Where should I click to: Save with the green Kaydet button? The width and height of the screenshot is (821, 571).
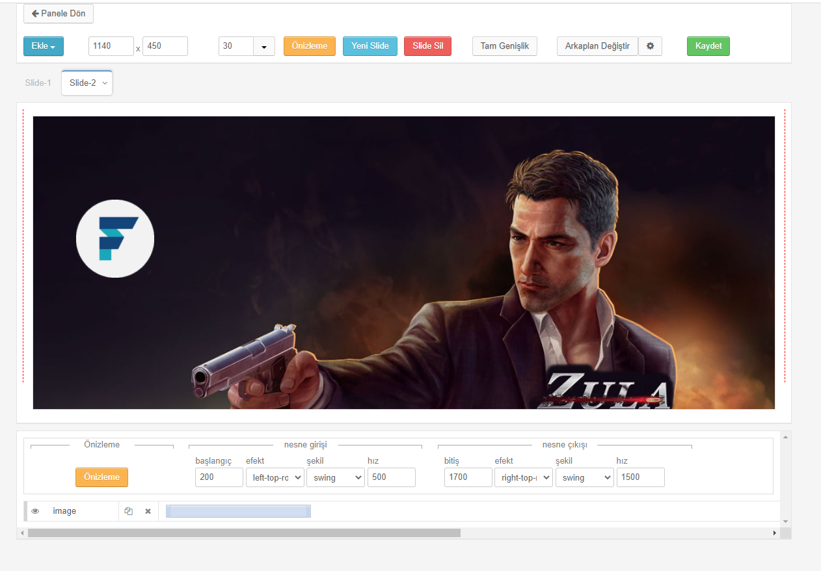[708, 46]
